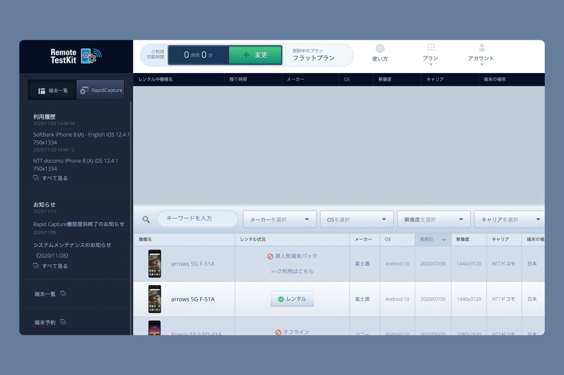564x375 pixels.
Task: Click the レンタル状況 column header
Action: click(293, 239)
